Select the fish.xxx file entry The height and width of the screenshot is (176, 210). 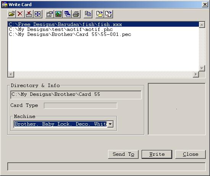103,24
